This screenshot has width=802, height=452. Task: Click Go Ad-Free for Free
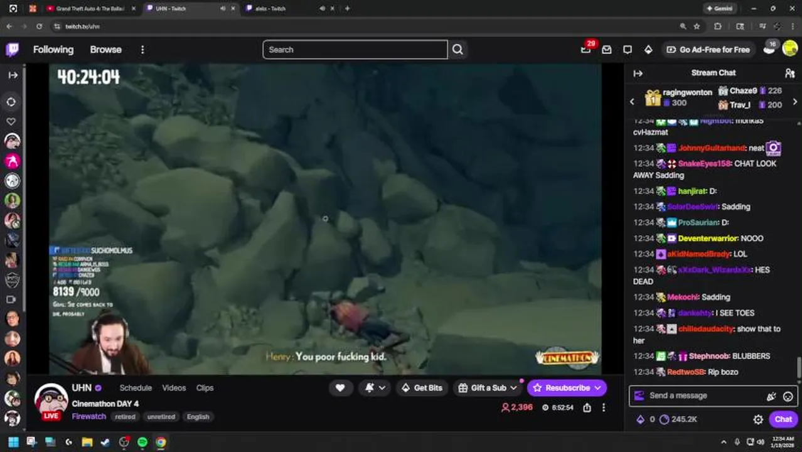[x=708, y=50]
